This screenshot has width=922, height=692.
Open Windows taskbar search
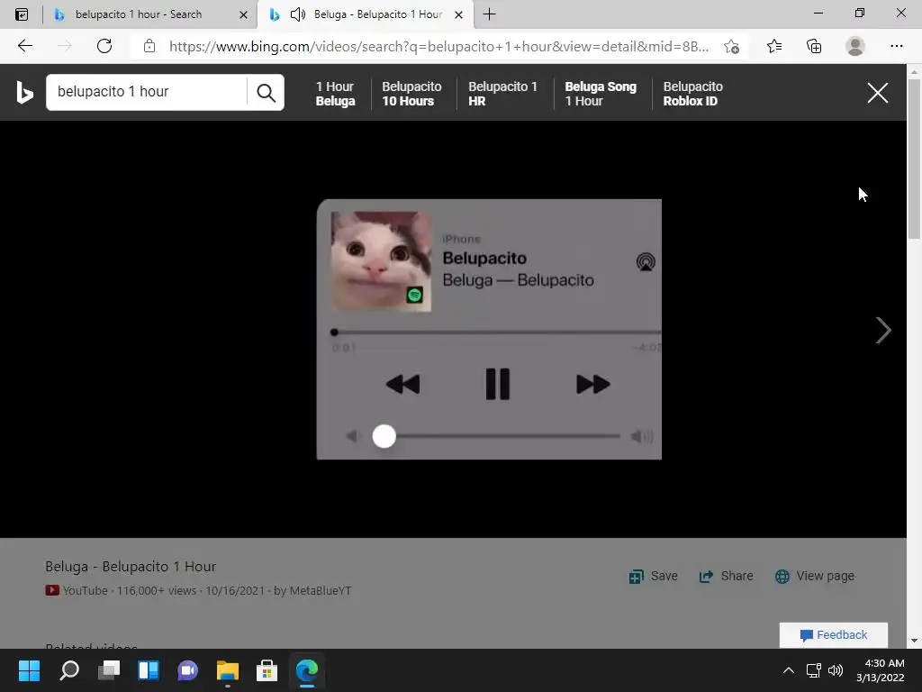pyautogui.click(x=68, y=670)
